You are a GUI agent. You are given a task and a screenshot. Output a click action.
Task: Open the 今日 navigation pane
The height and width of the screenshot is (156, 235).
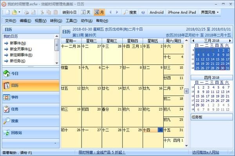tap(31, 73)
